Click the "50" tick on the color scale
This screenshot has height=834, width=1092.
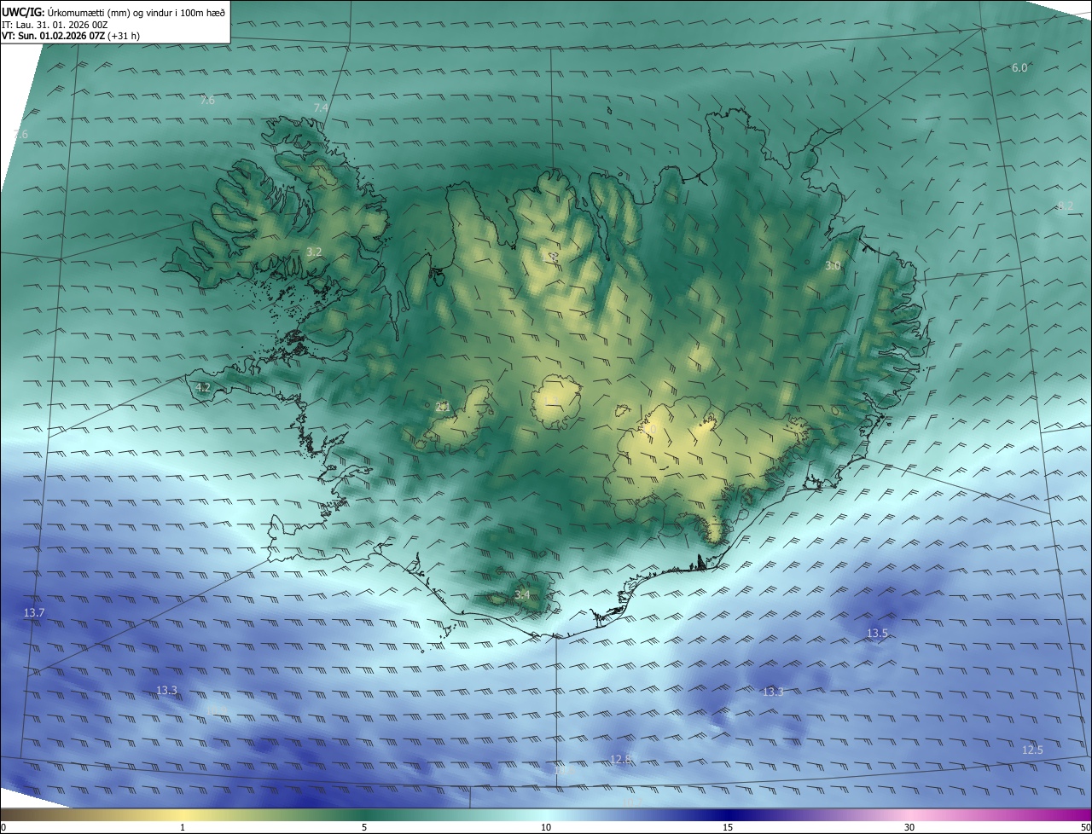tap(1085, 827)
